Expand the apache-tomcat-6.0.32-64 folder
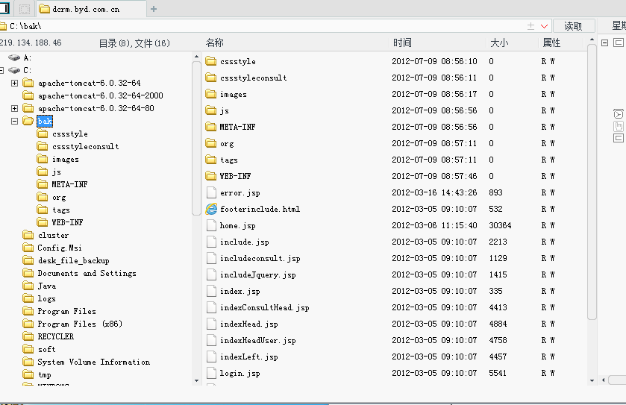This screenshot has height=405, width=626. point(14,83)
